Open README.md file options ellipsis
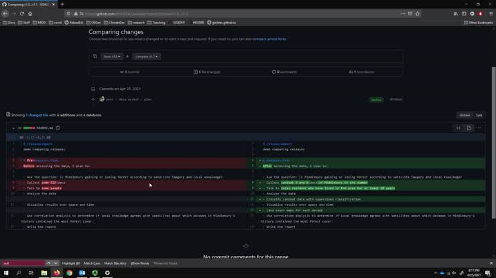This screenshot has height=278, width=496. click(479, 128)
